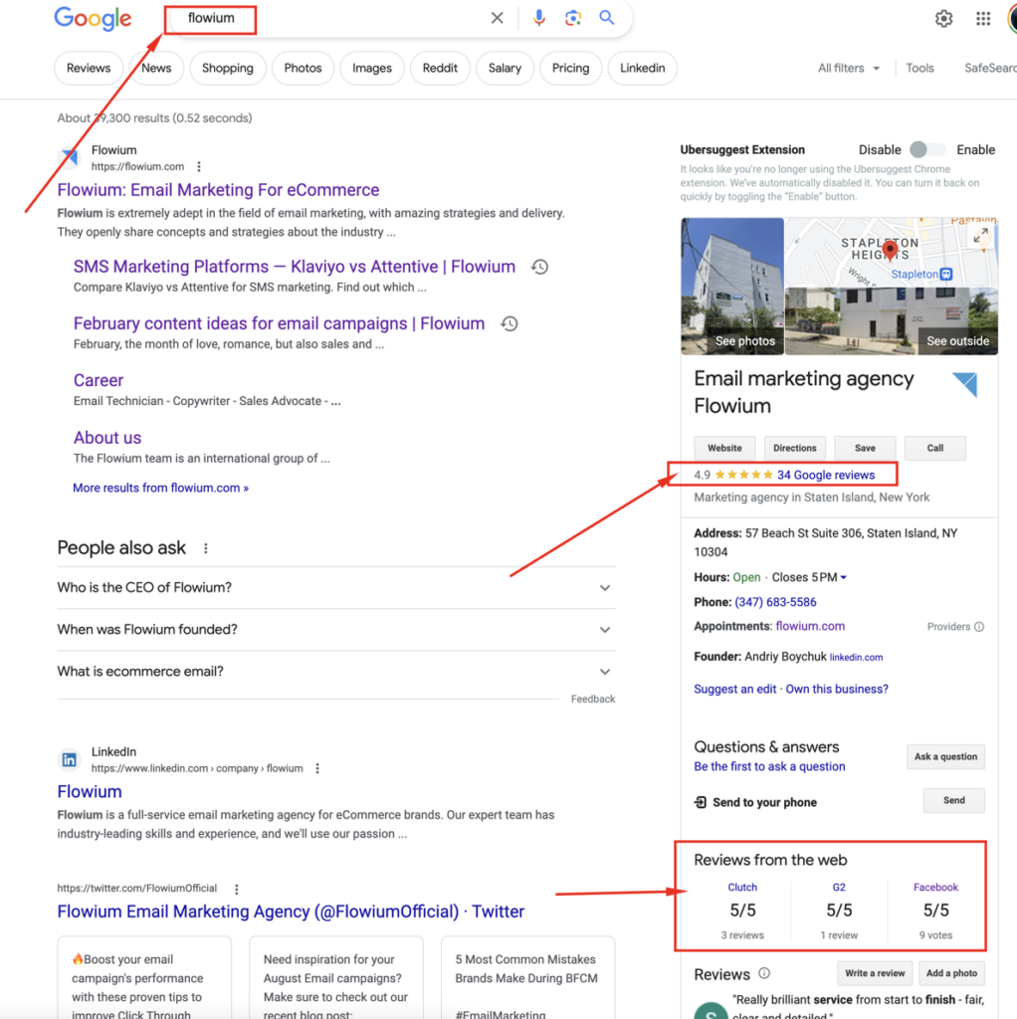Click the phone number (347) 683-5586
Image resolution: width=1017 pixels, height=1019 pixels.
click(775, 602)
